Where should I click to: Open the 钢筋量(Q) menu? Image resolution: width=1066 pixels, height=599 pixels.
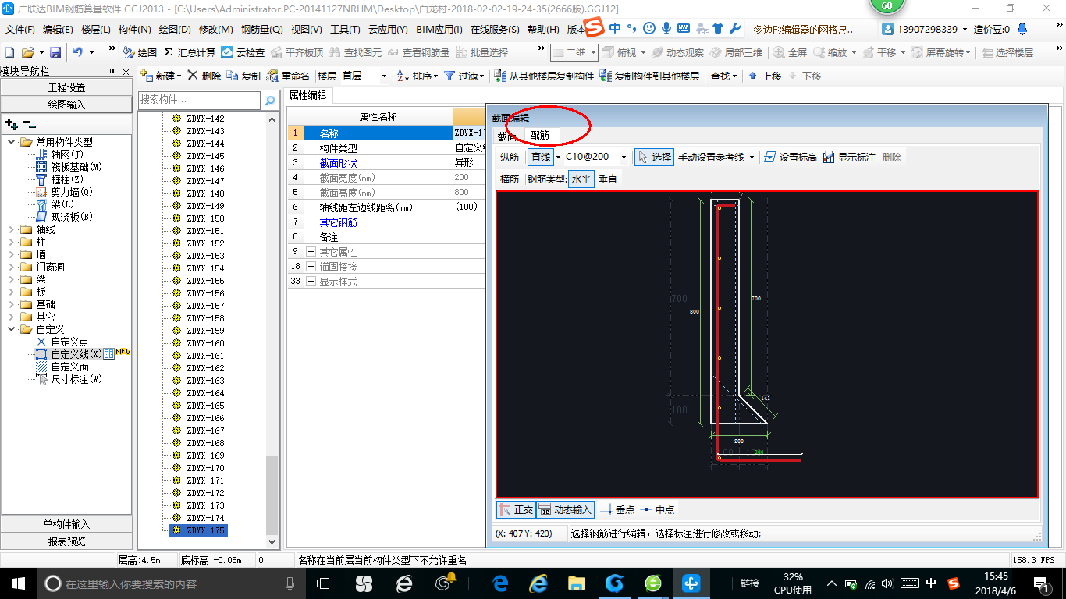(261, 30)
